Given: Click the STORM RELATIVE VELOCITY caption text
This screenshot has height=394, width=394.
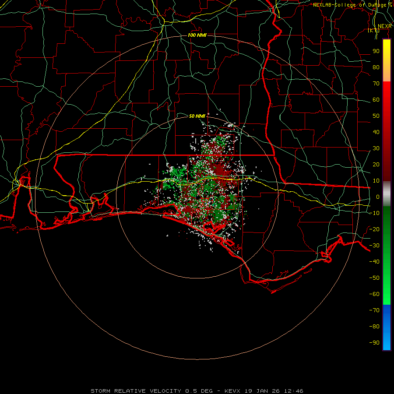Looking at the screenshot, I should click(x=136, y=391).
